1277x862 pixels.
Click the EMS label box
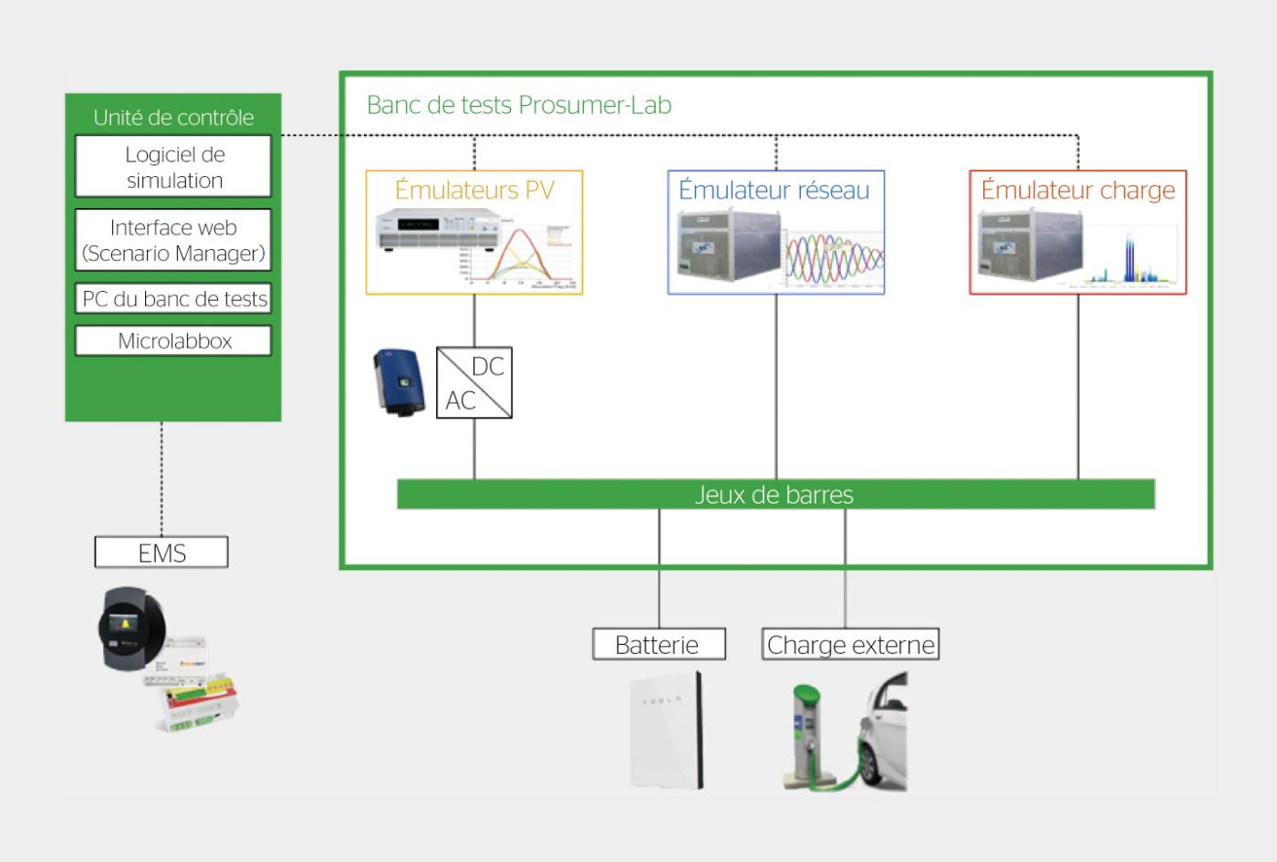161,553
